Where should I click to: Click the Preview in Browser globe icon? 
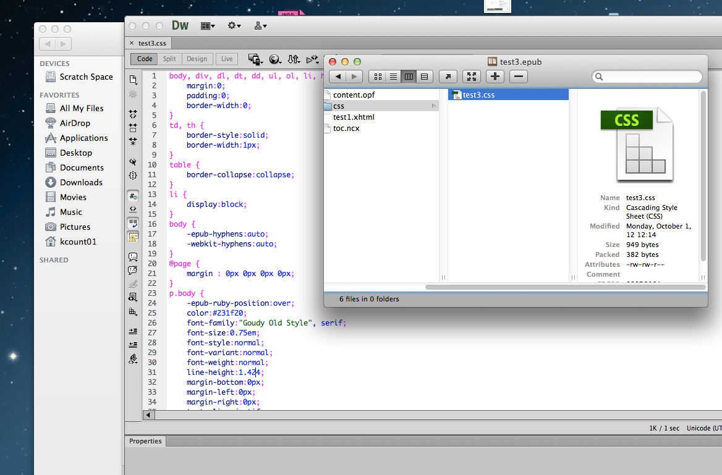[x=274, y=59]
